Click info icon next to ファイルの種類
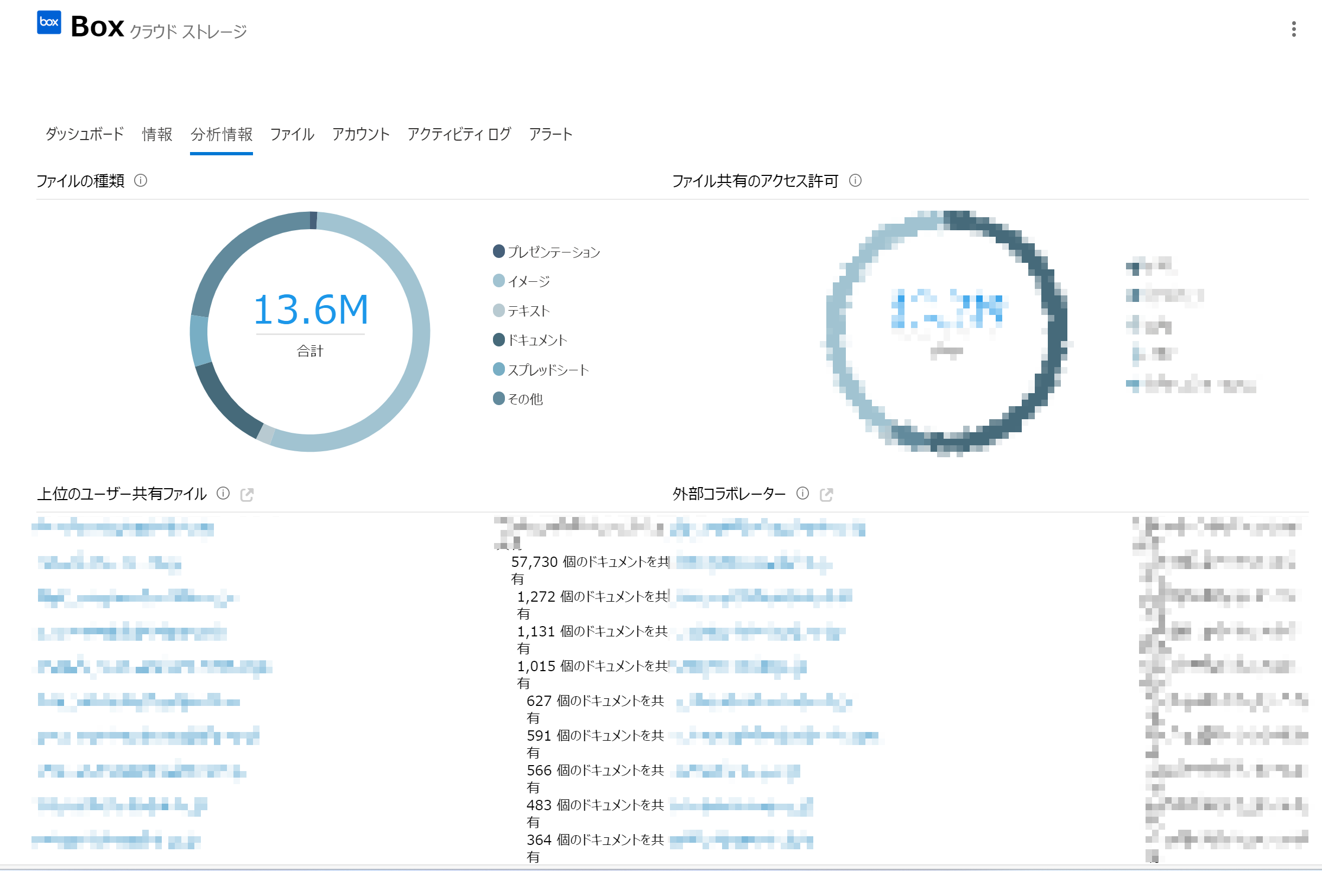This screenshot has height=871, width=1322. 141,180
